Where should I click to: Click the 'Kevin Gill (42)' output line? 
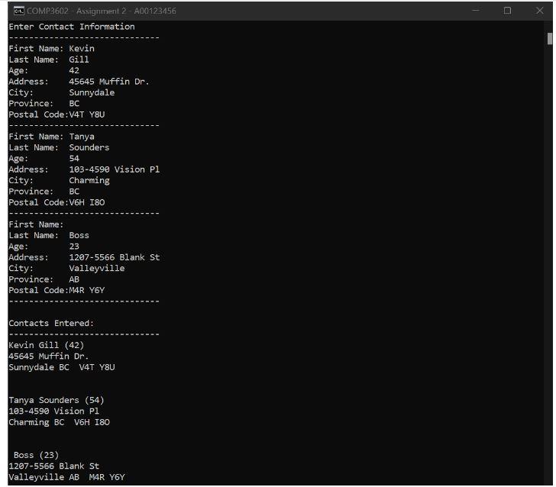point(47,345)
